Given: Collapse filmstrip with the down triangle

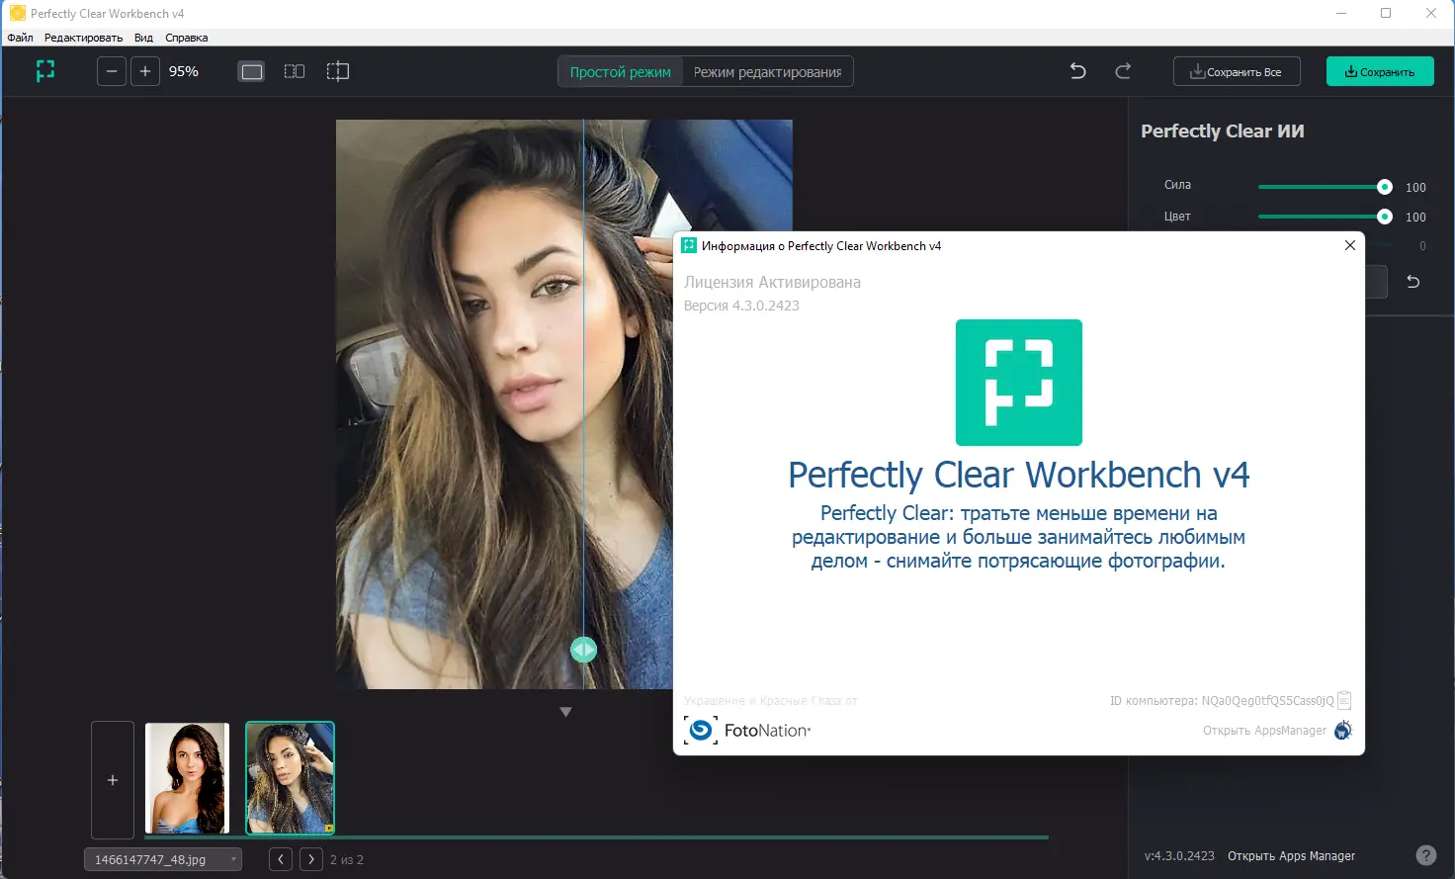Looking at the screenshot, I should click(x=565, y=712).
